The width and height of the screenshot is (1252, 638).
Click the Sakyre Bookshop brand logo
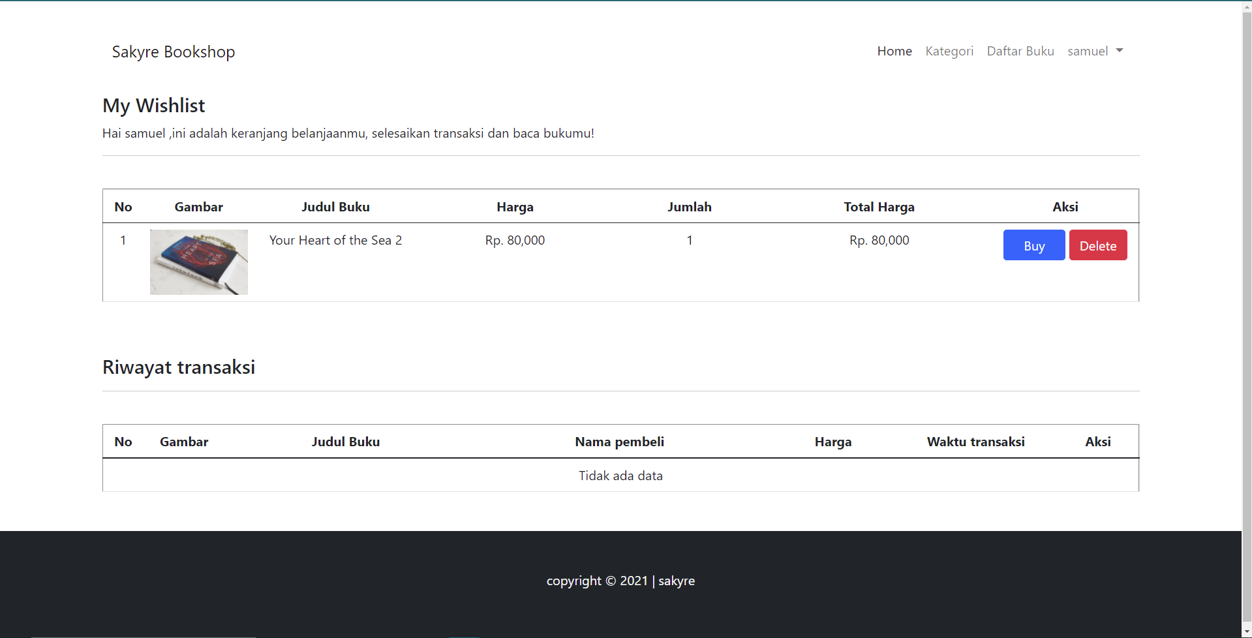pos(173,52)
